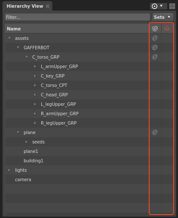This screenshot has height=218, width=178.
Task: Click the Filter input field
Action: tap(77, 17)
